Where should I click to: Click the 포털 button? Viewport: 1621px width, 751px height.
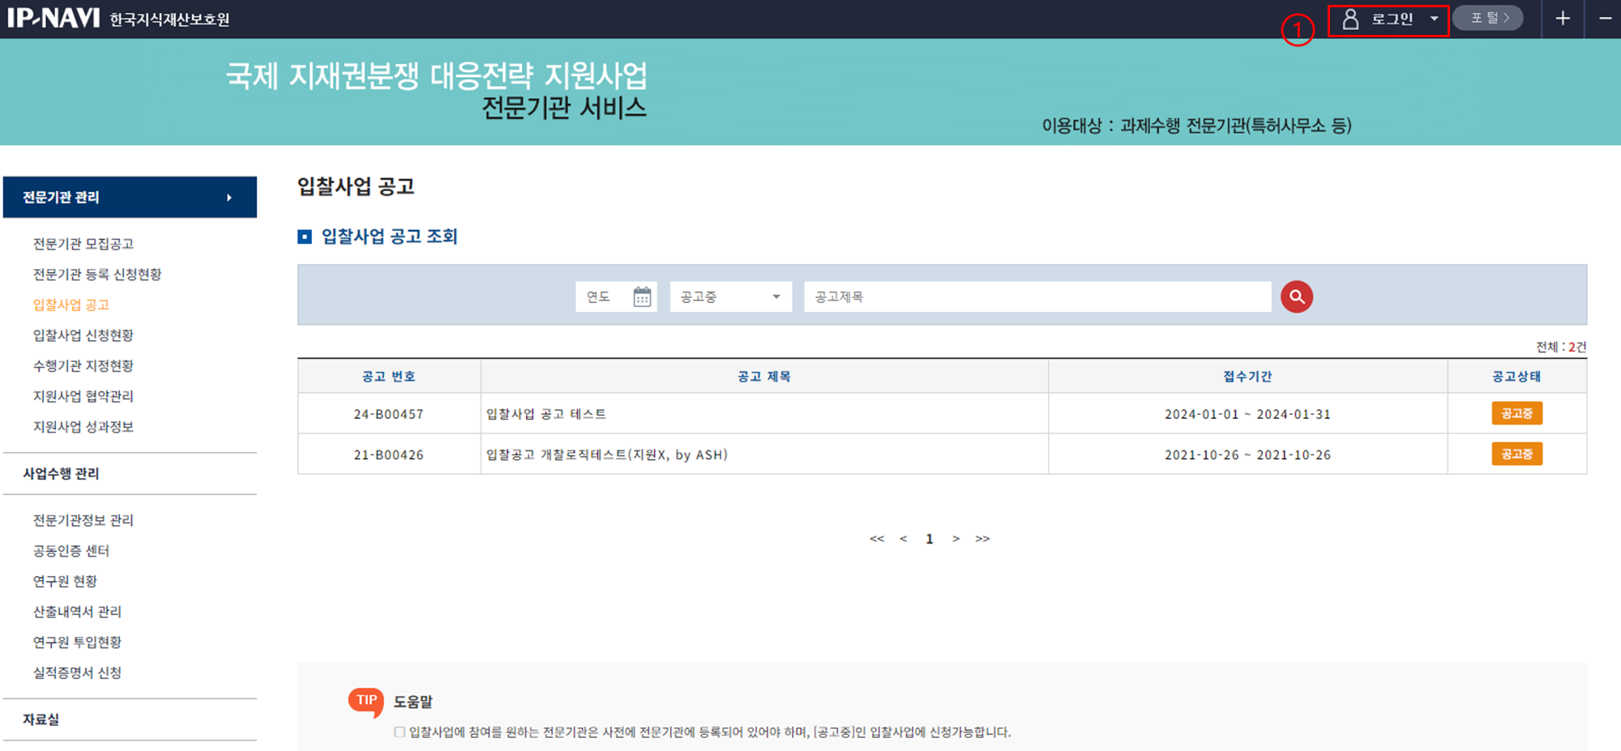coord(1488,18)
